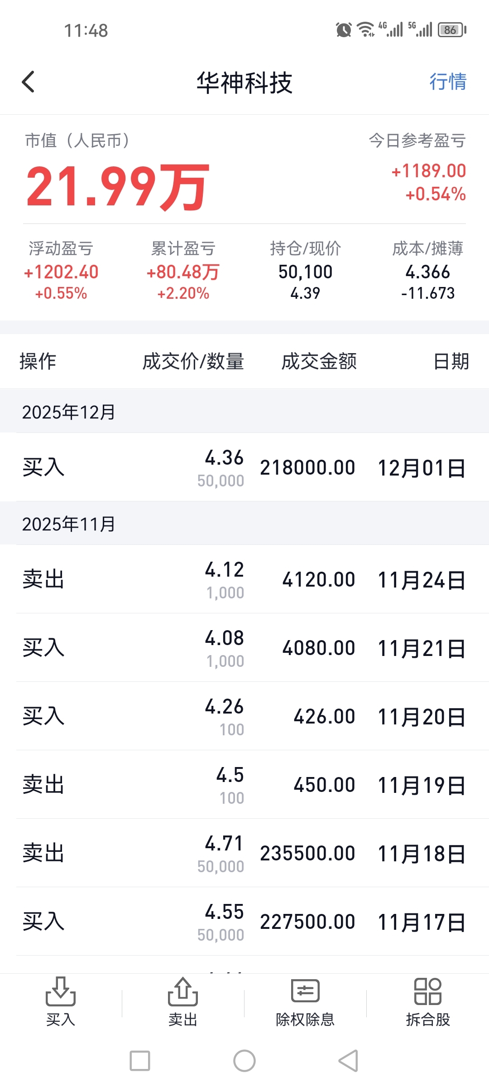Open the 行情 market quotes link
Screen dimensions: 489x1088
pos(447,82)
